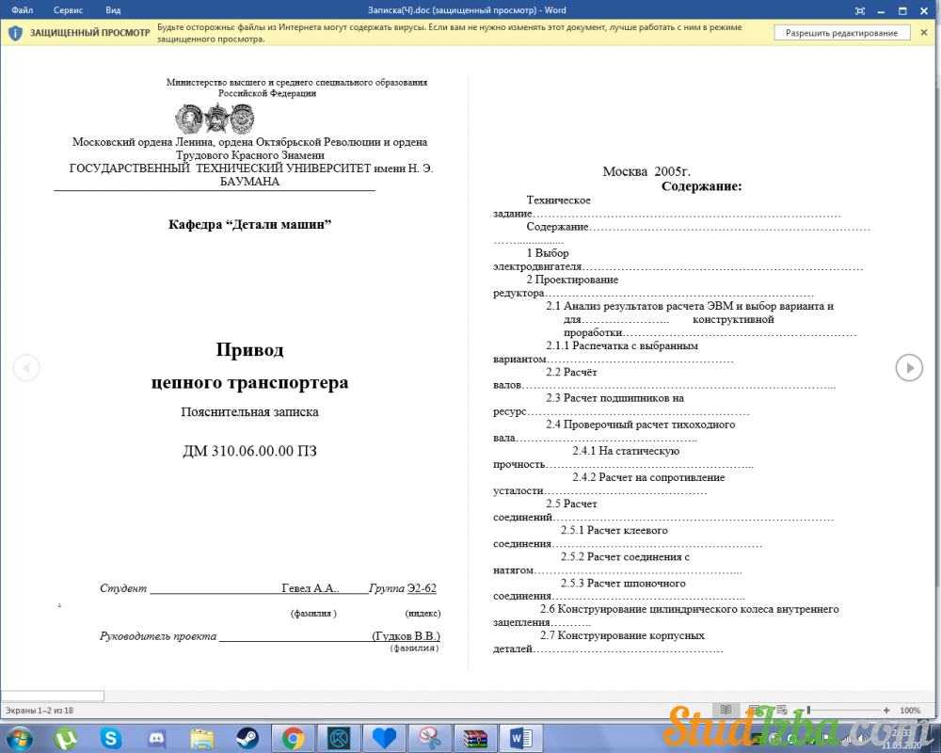Open File Explorer from the taskbar
Image resolution: width=941 pixels, height=753 pixels.
[202, 738]
